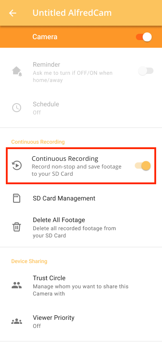Click the Continuous Recording section header
Image resolution: width=162 pixels, height=350 pixels.
click(38, 142)
